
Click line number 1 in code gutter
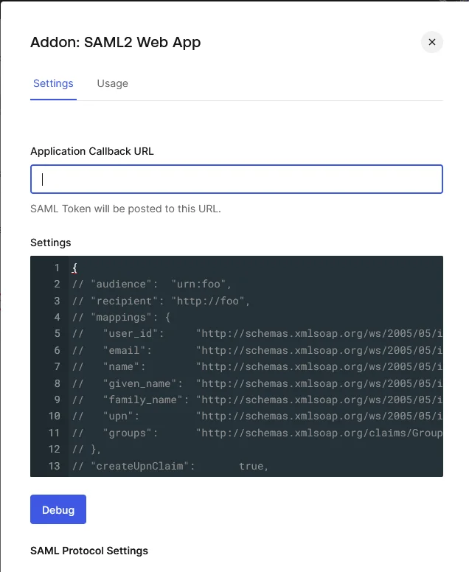pos(57,268)
